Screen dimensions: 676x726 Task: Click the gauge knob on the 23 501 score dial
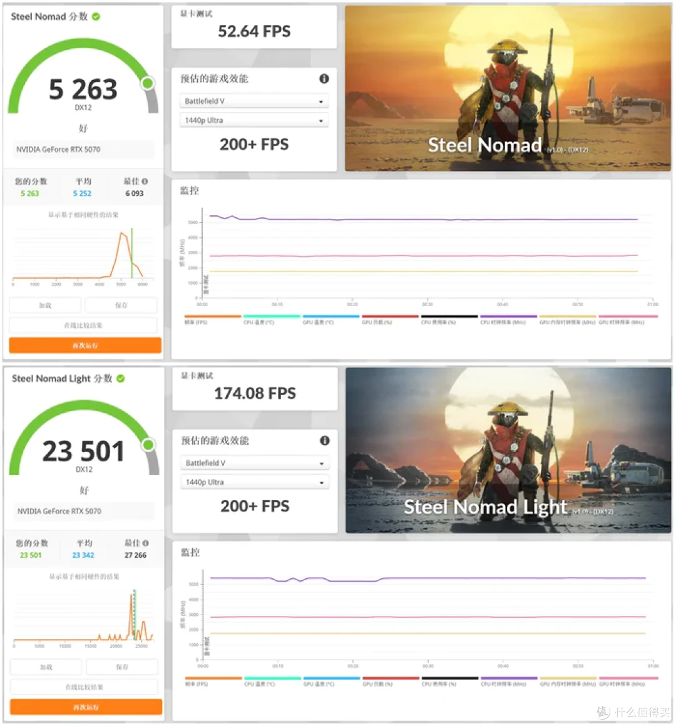(x=148, y=445)
